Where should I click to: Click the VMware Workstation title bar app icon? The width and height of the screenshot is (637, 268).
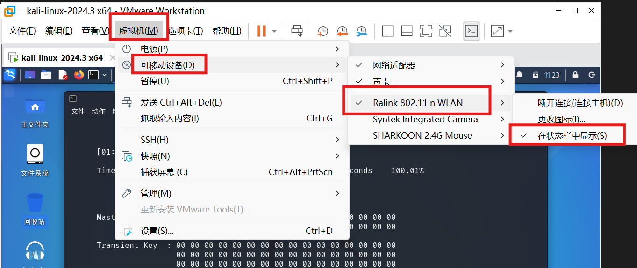[x=9, y=10]
